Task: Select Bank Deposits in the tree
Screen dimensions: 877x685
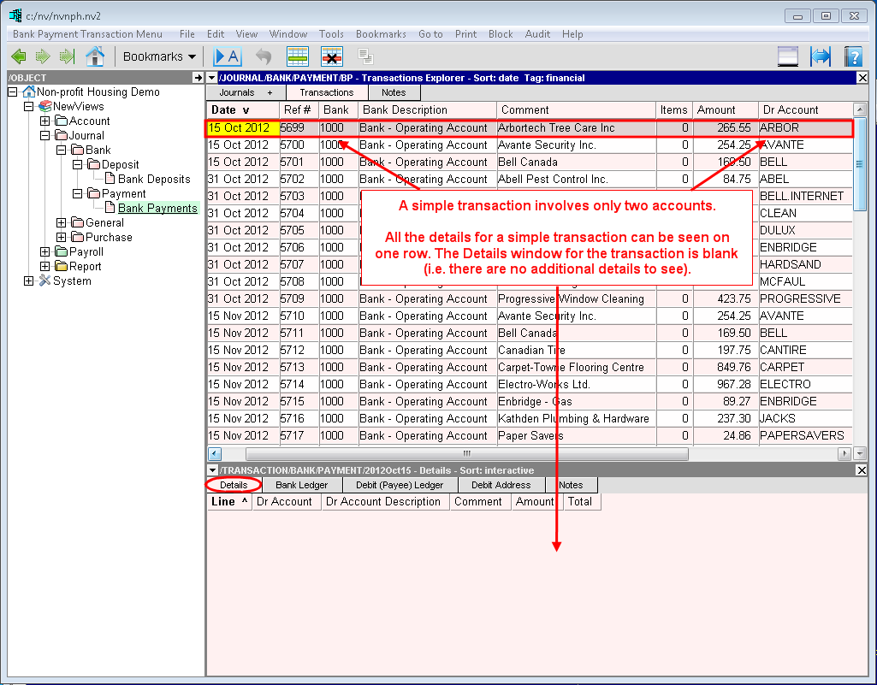Action: coord(154,180)
